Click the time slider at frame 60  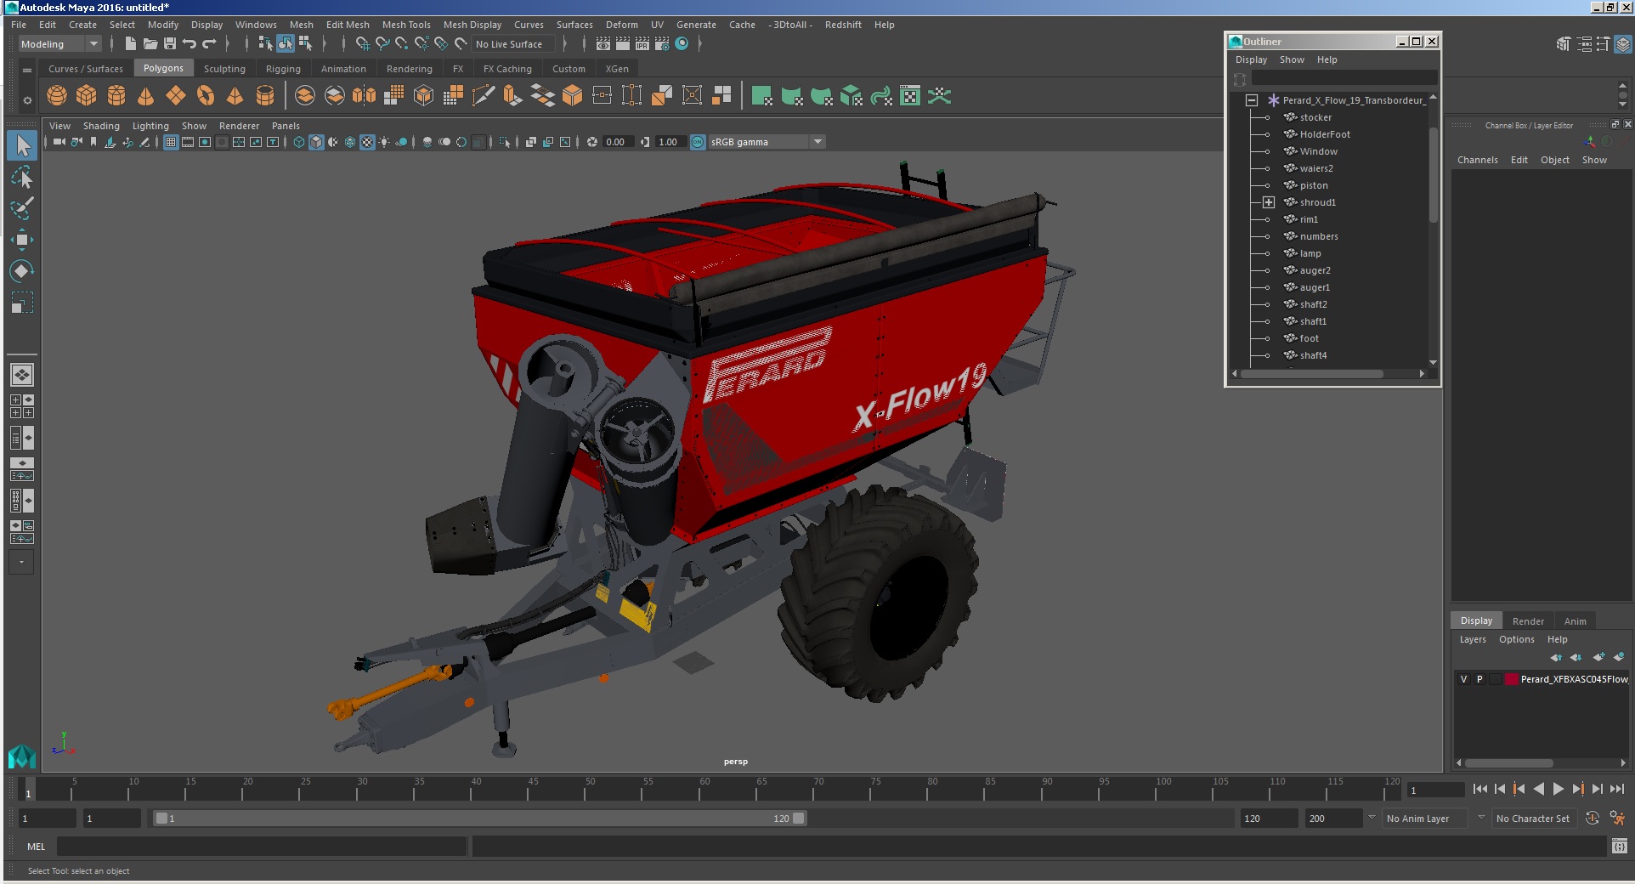click(x=704, y=789)
